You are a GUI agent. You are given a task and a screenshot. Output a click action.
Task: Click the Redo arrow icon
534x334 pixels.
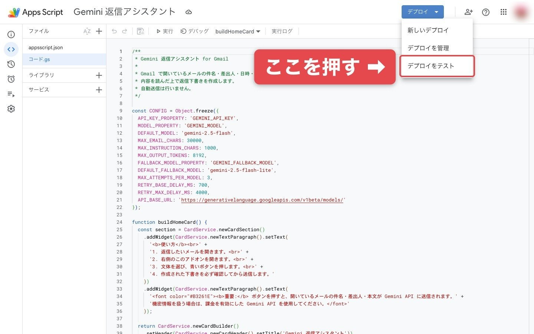(125, 31)
